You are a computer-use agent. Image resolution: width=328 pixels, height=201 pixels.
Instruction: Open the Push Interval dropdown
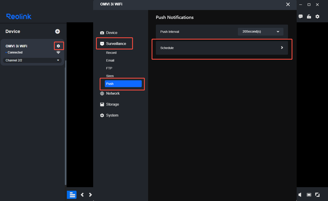coord(261,32)
